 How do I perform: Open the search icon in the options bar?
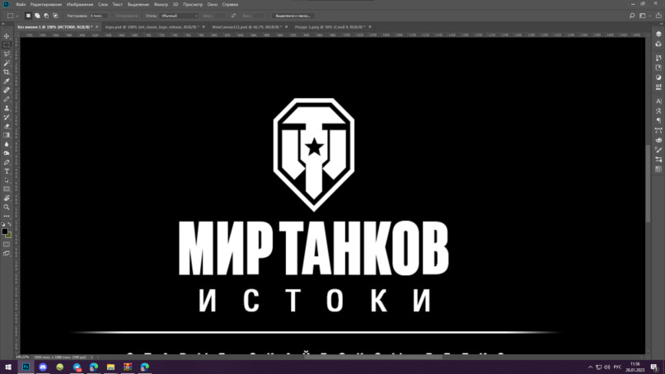tap(632, 16)
